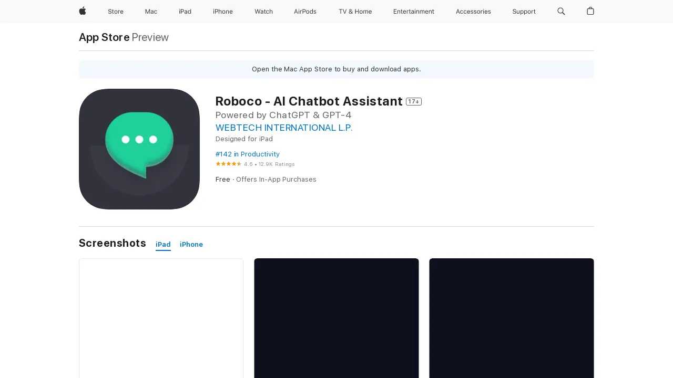673x378 pixels.
Task: Switch to iPad screenshots tab
Action: pyautogui.click(x=163, y=245)
